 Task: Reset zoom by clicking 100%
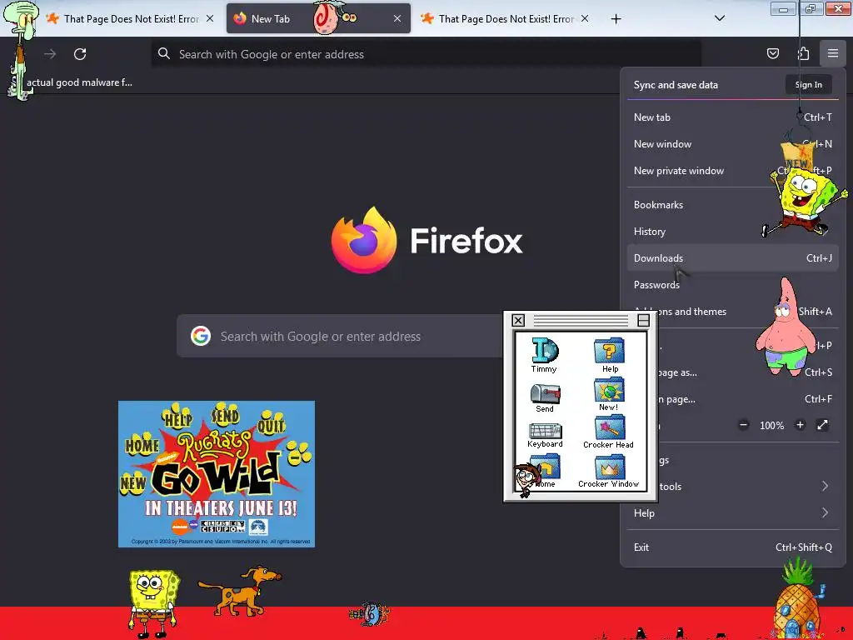point(771,426)
